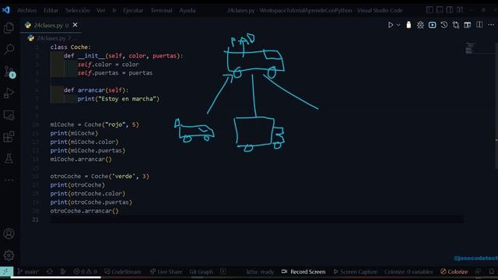Start Live Share from status bar

166,271
